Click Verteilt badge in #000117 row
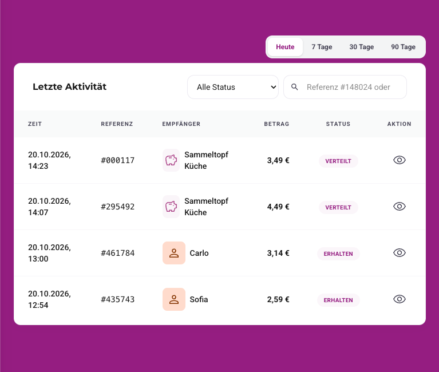The image size is (439, 372). point(338,161)
